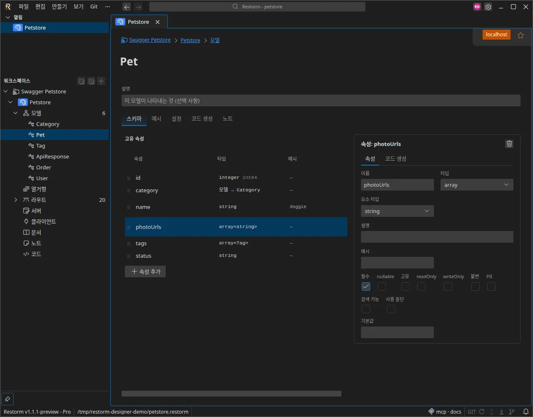Click the 속성 추가 button

(x=145, y=271)
